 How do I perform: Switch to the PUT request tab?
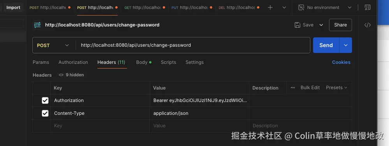click(192, 8)
